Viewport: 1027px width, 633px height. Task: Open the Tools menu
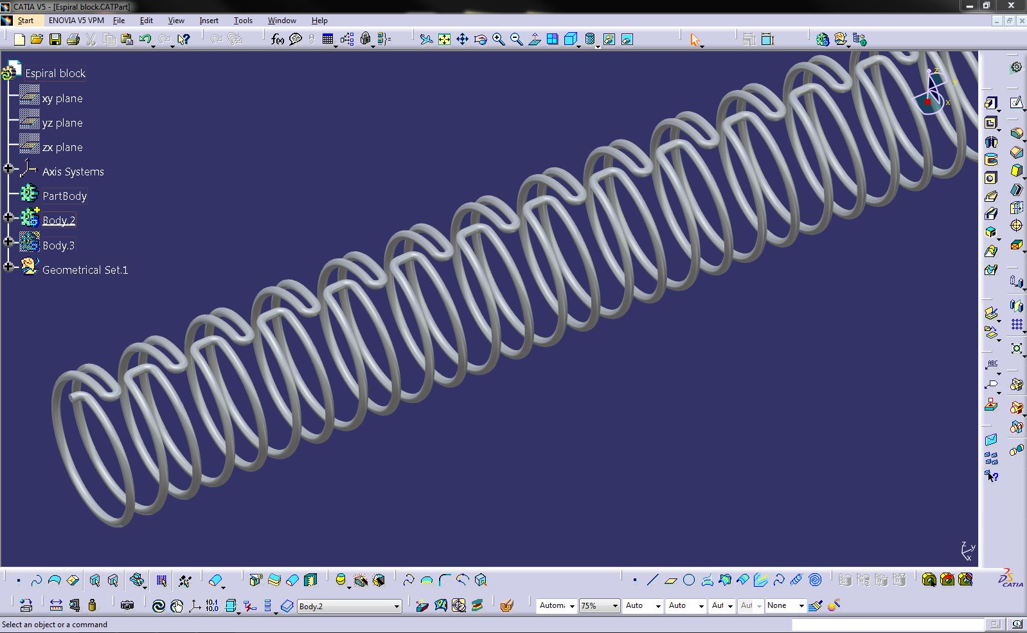[x=243, y=21]
